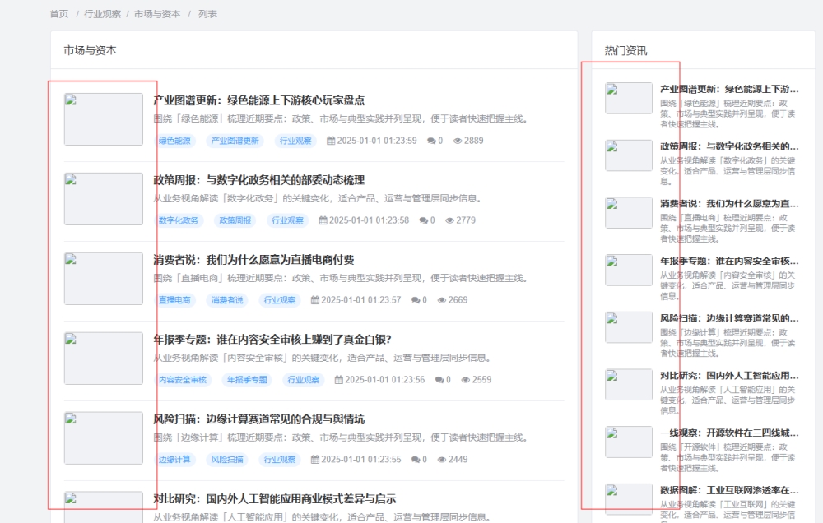Click hot news thumbnail for 一线观察
823x523 pixels.
point(629,442)
